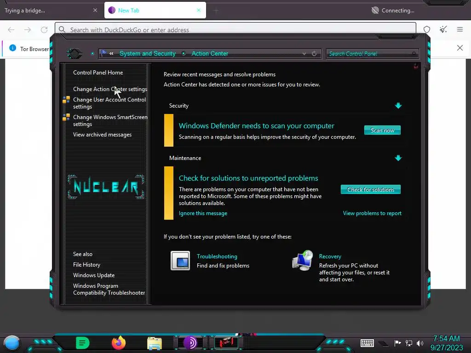
Task: Click the Check for solutions button
Action: (x=370, y=189)
